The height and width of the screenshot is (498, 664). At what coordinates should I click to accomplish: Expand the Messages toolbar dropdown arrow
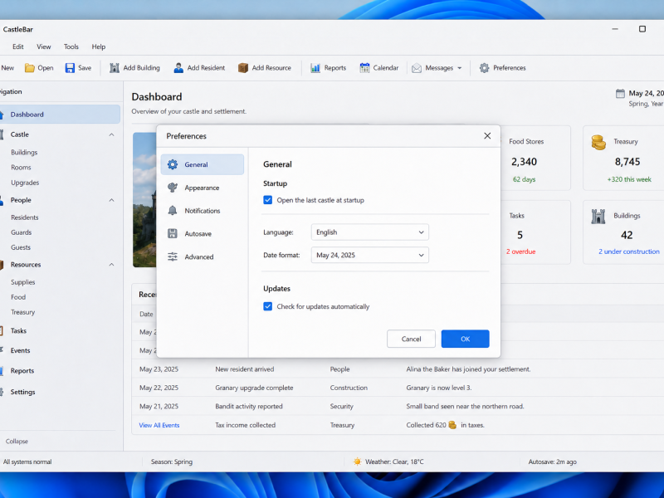460,68
